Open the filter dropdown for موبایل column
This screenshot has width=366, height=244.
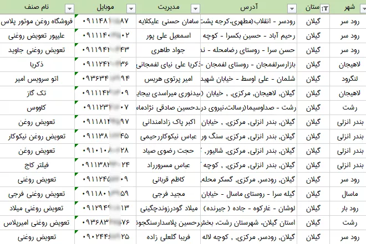(x=131, y=9)
